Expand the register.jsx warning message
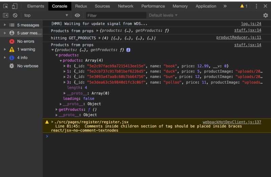Viewport: 271px width, 177px height. click(52, 122)
